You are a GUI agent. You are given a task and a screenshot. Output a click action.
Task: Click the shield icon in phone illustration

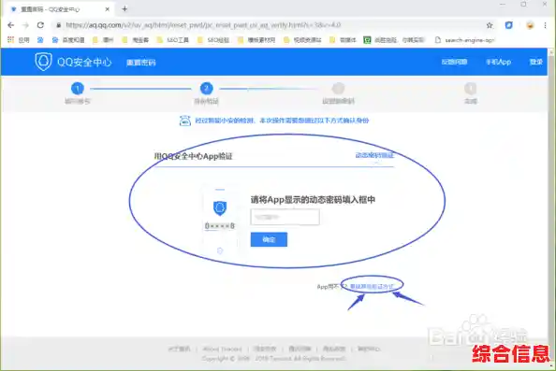[220, 208]
